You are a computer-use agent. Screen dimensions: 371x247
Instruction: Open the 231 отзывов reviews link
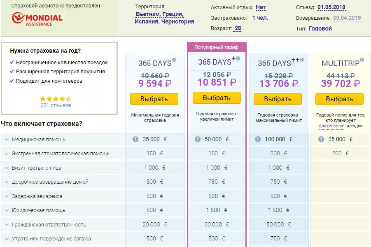tap(56, 105)
